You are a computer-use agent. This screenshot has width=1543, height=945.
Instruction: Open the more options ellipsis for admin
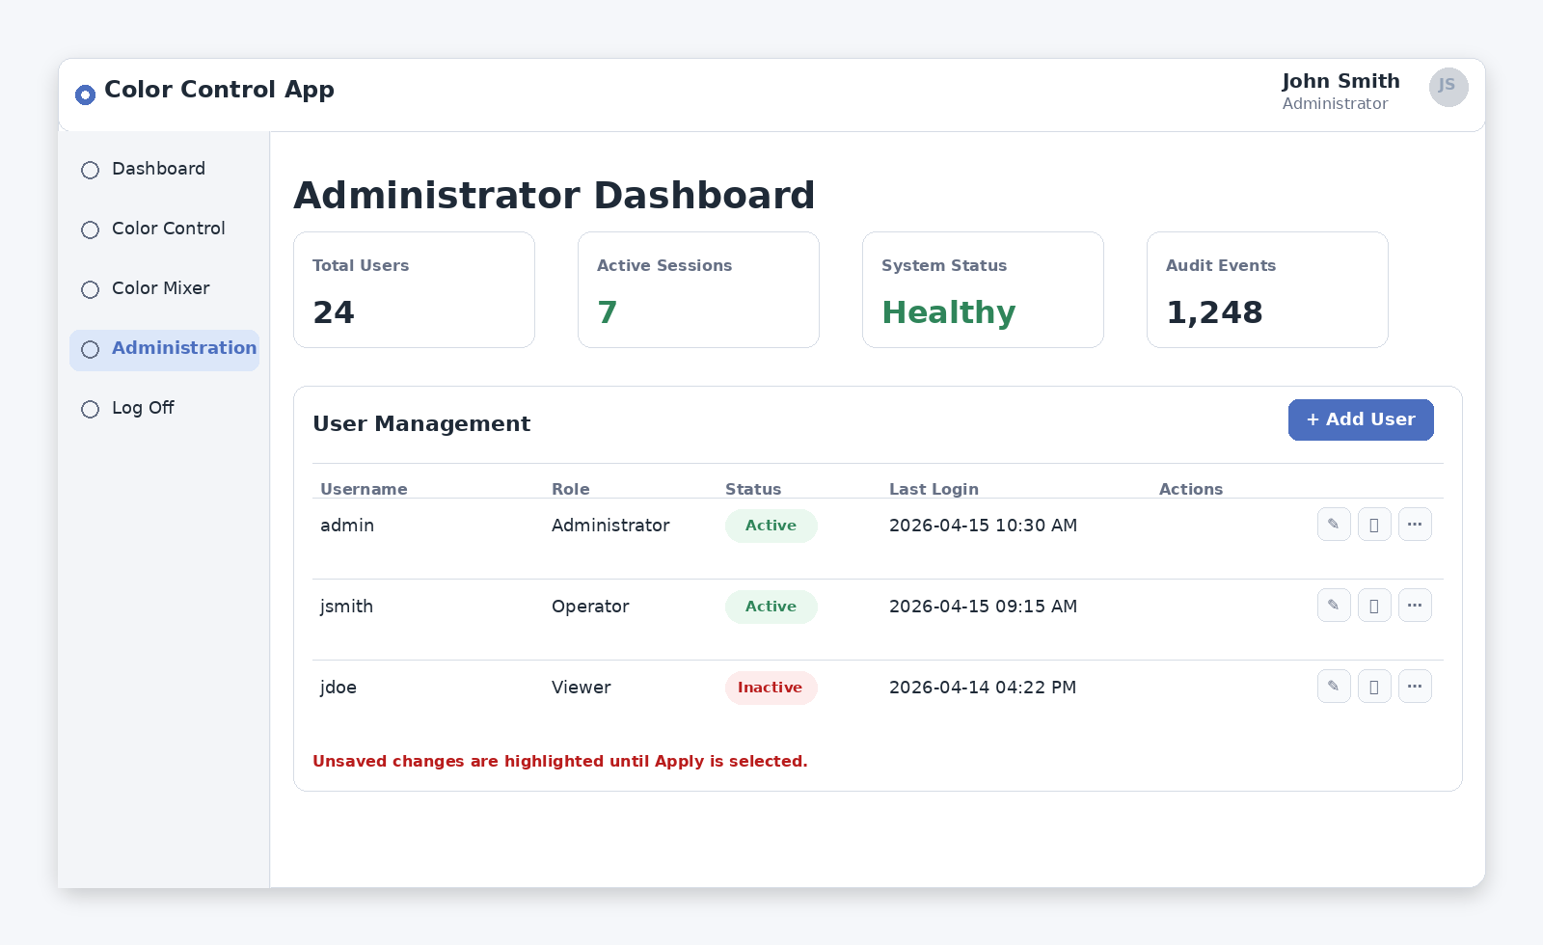1415,525
